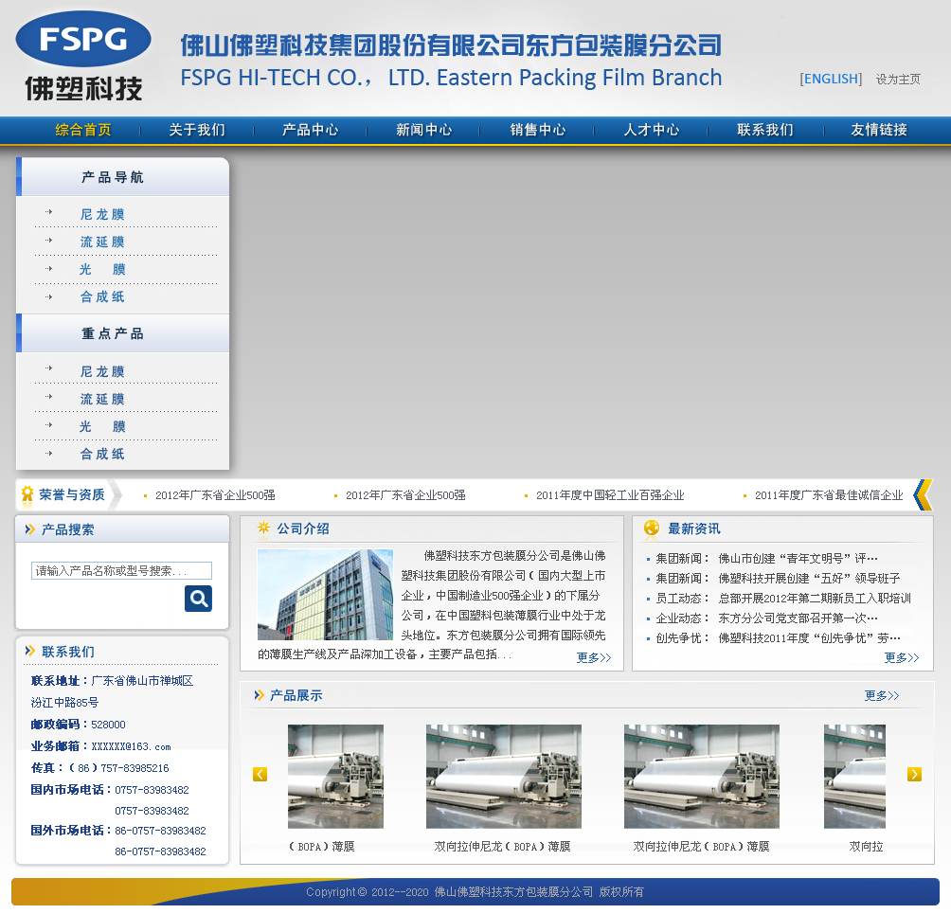Expand product showcase with 更多 link
The width and height of the screenshot is (951, 914).
(x=881, y=695)
